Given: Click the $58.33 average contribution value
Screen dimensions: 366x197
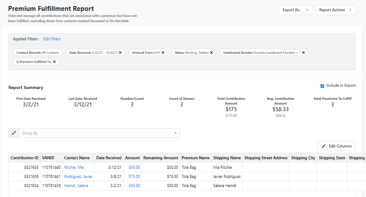Looking at the screenshot, I should pyautogui.click(x=281, y=109).
